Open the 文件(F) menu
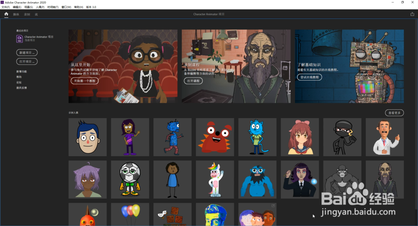 coord(5,7)
